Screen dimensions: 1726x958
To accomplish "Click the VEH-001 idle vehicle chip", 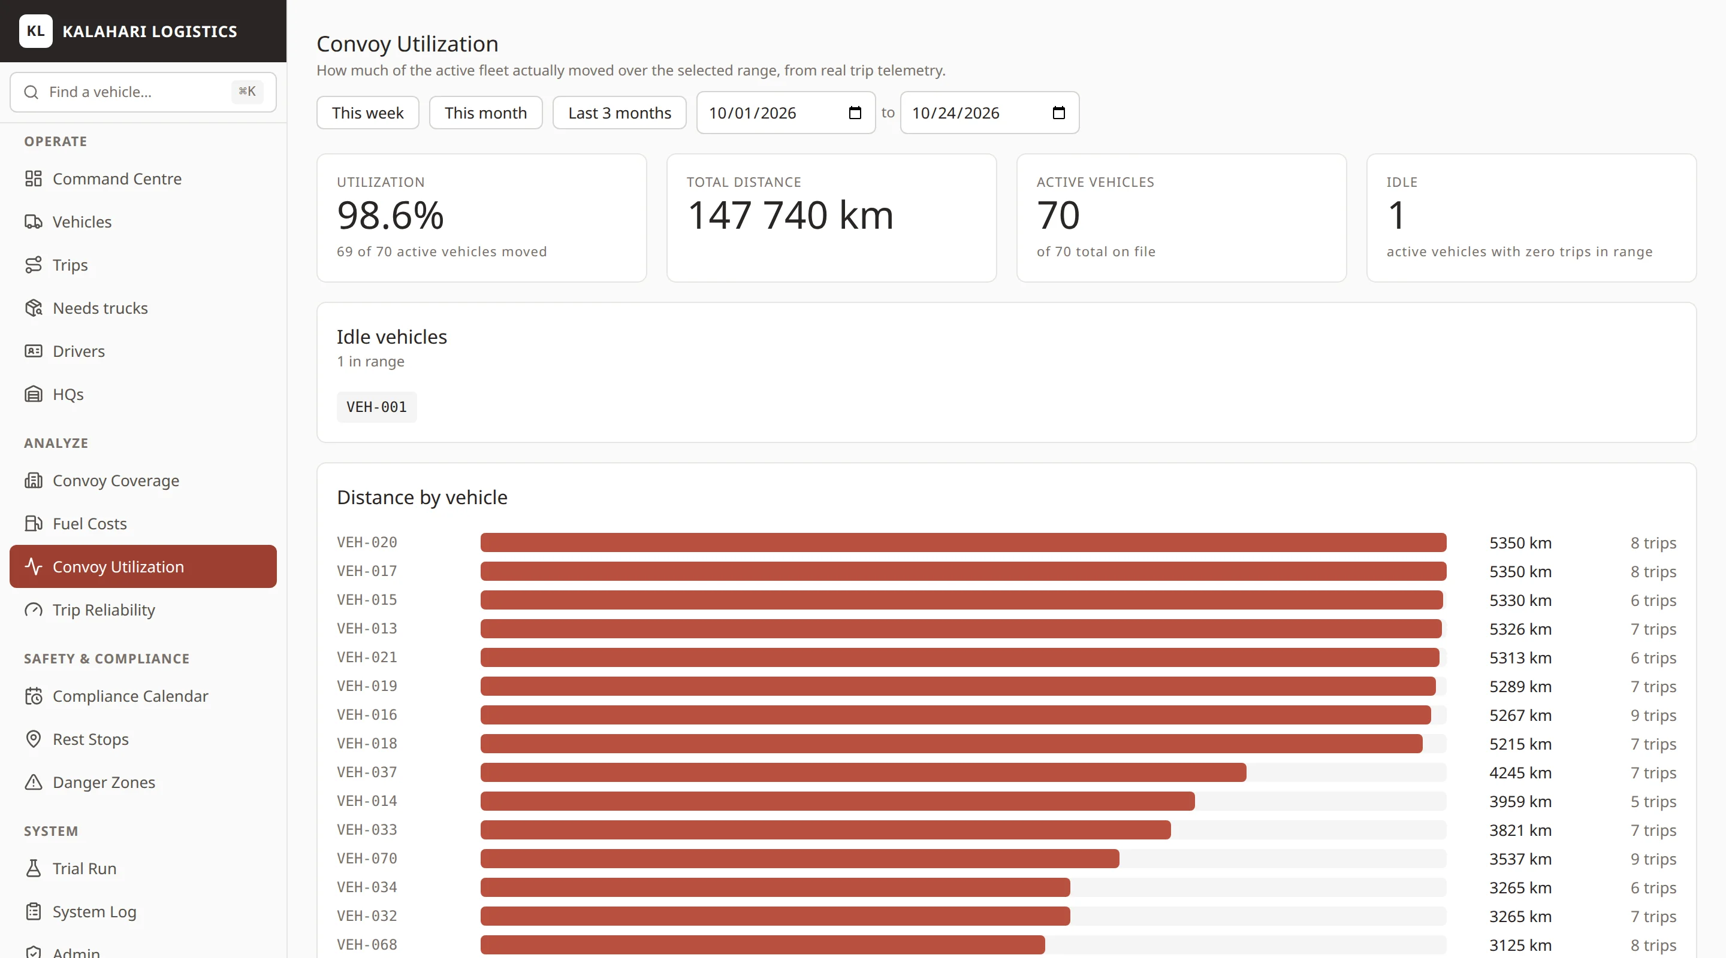I will coord(376,407).
